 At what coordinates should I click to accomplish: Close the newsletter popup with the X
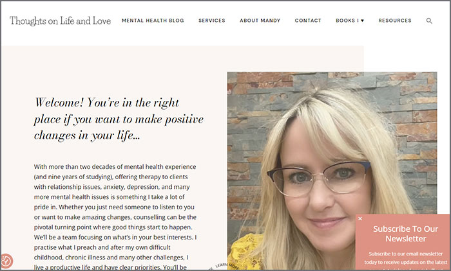point(360,219)
